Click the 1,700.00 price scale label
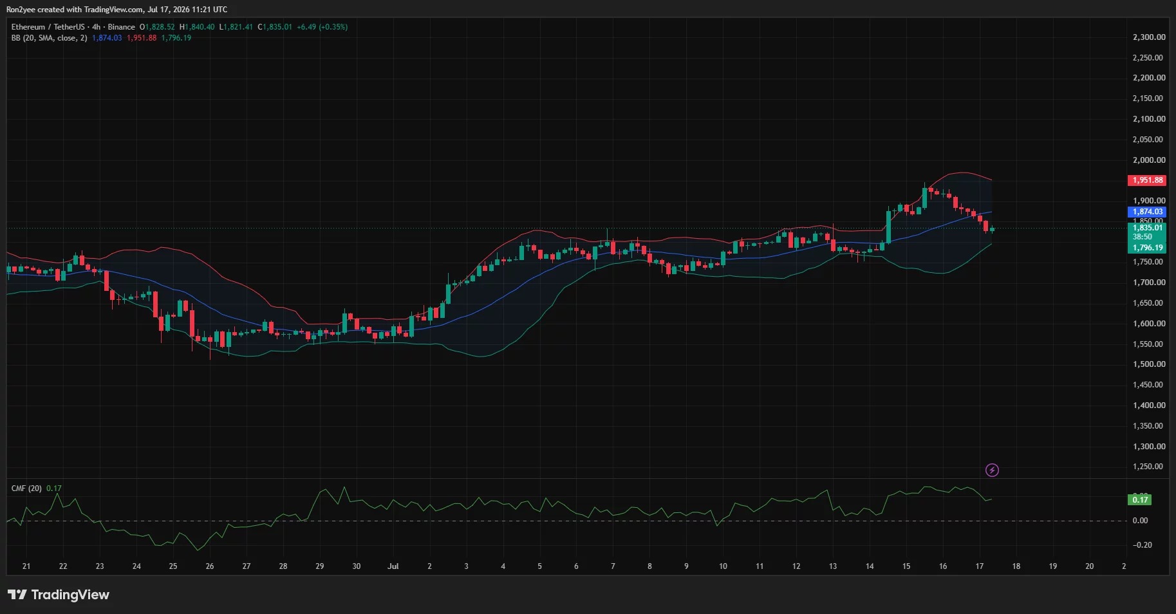1176x614 pixels. click(1149, 283)
